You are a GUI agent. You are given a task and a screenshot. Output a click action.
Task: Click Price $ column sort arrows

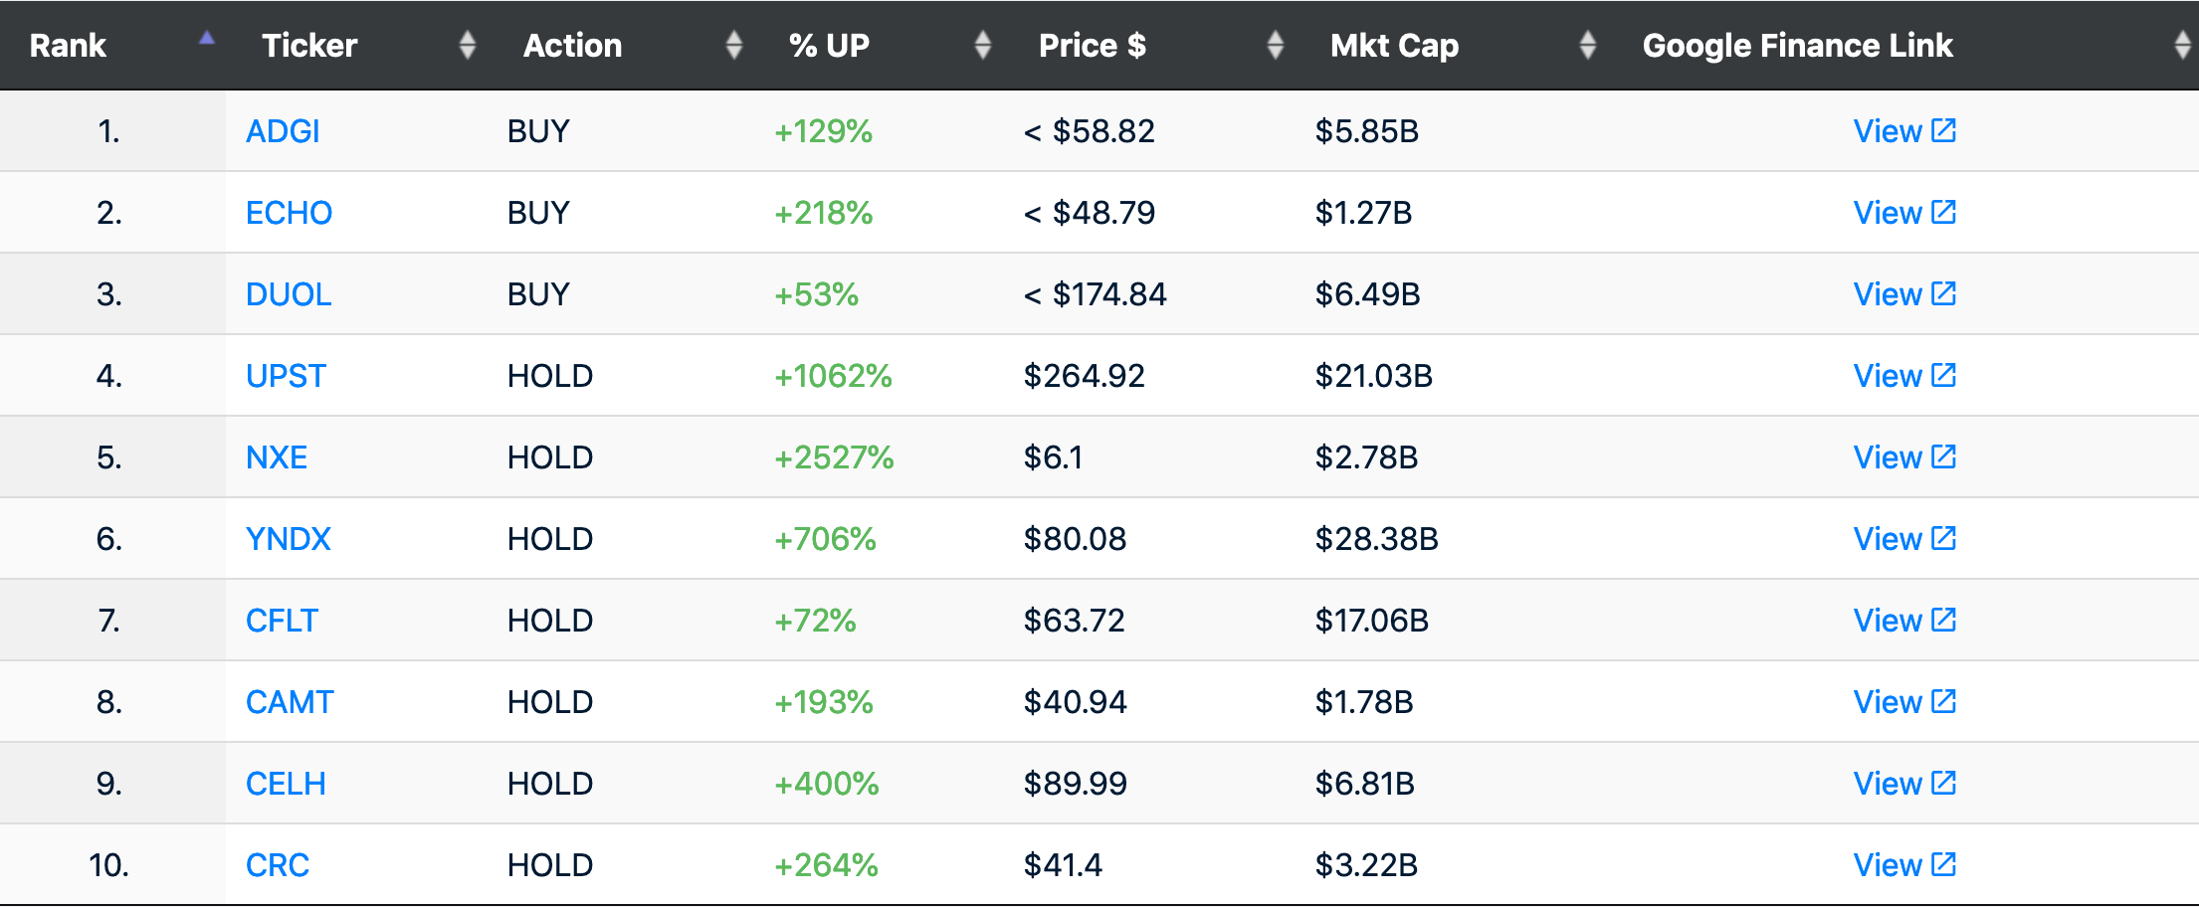(1276, 45)
